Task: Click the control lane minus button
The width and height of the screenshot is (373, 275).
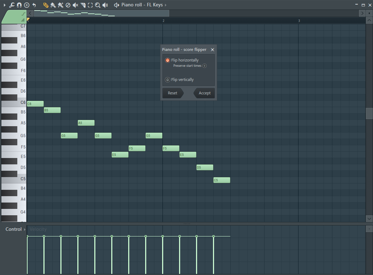Action: pyautogui.click(x=369, y=229)
